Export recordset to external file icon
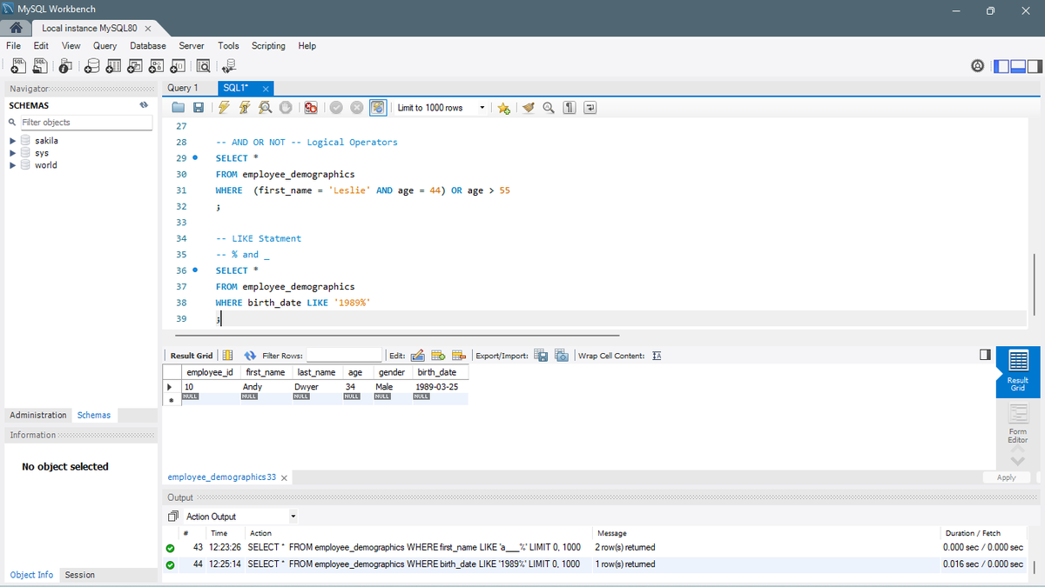Image resolution: width=1045 pixels, height=587 pixels. 541,355
